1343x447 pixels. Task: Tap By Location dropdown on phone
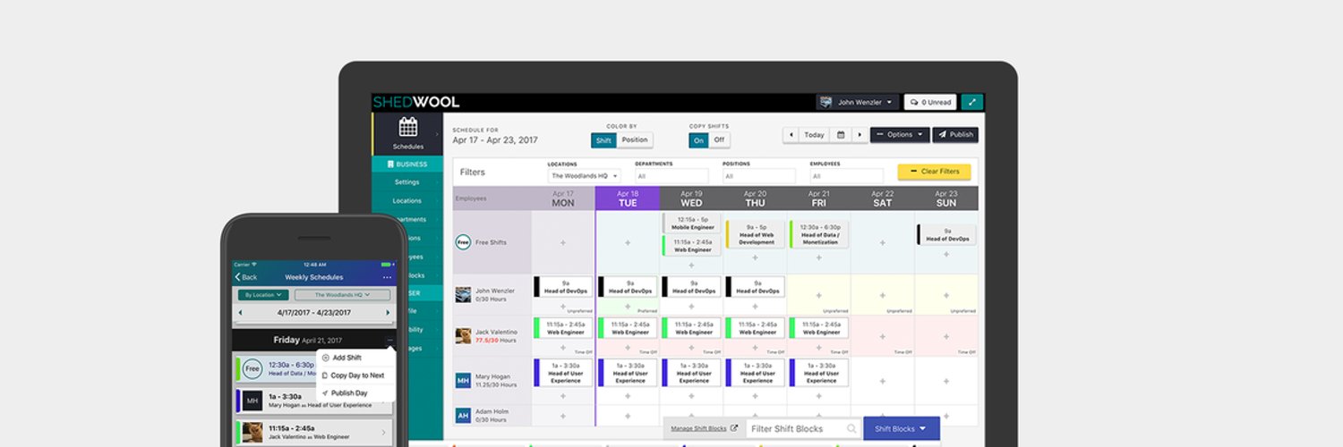(263, 294)
